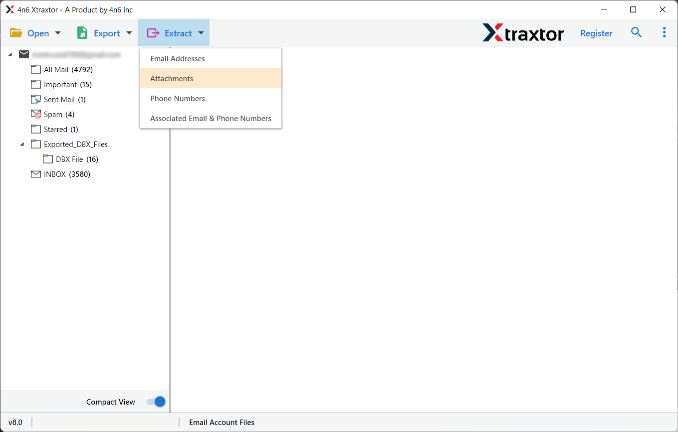The height and width of the screenshot is (432, 678).
Task: Click the Extract icon in the toolbar
Action: coord(153,32)
